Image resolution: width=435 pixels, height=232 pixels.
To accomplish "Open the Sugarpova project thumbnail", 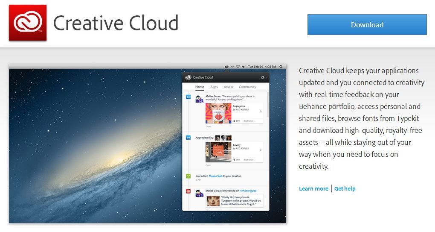I will coord(218,113).
